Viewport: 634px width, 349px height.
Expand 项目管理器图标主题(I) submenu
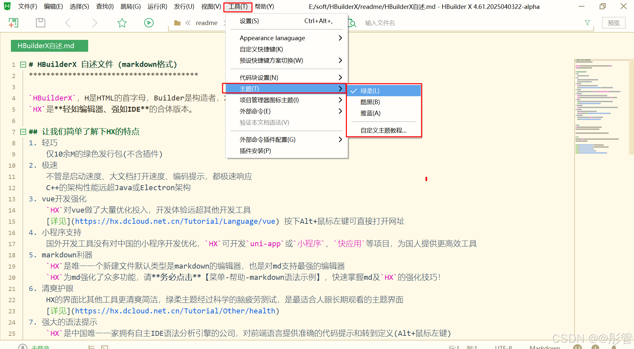(x=287, y=100)
